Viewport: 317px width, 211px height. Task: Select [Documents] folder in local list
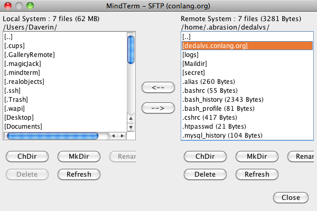coord(66,126)
